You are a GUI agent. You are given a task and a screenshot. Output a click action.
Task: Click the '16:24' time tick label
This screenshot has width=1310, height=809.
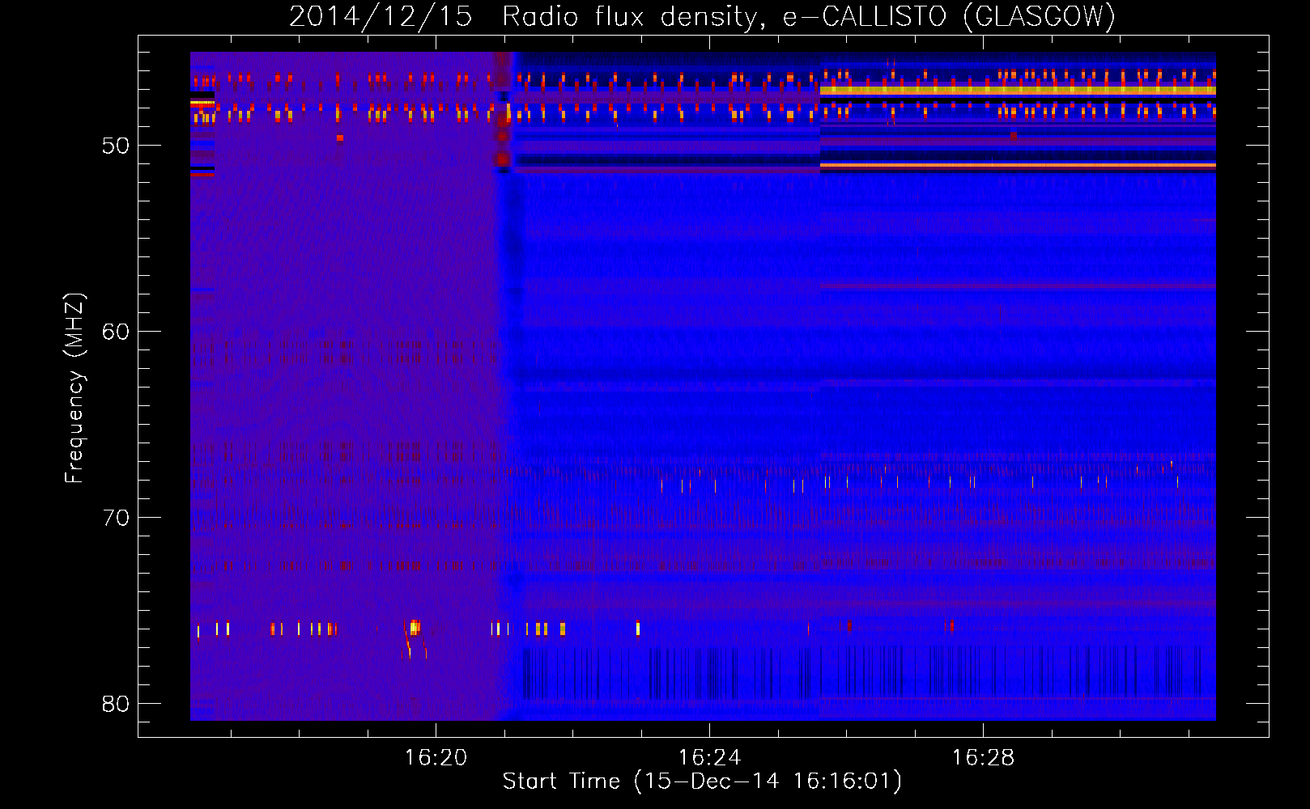tap(709, 757)
